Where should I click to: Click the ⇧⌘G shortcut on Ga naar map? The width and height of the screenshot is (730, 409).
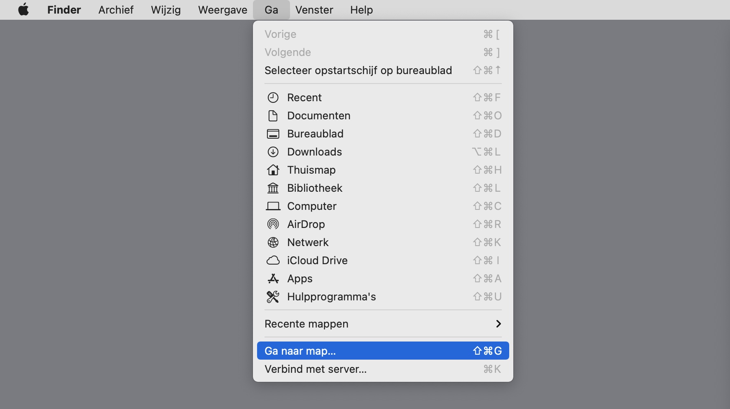[487, 351]
